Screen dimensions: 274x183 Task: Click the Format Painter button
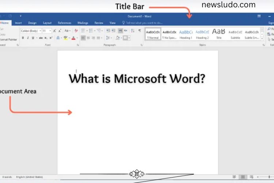(x=7, y=39)
